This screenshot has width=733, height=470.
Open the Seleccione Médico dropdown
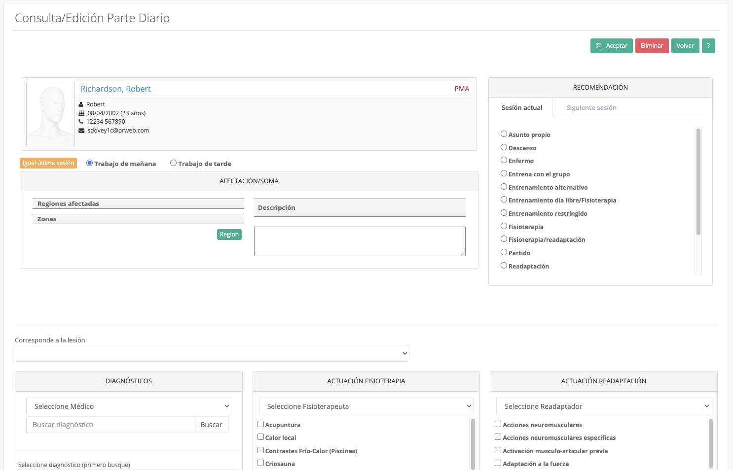[129, 406]
